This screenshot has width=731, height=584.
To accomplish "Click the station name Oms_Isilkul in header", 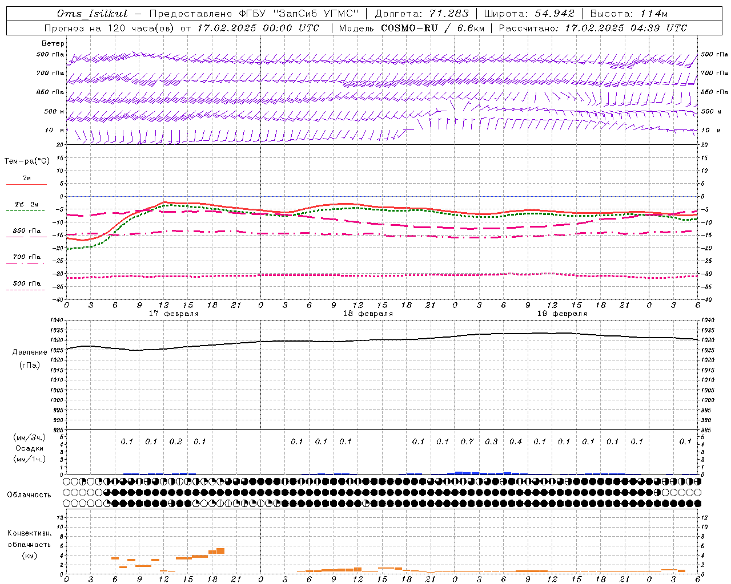I will point(93,14).
